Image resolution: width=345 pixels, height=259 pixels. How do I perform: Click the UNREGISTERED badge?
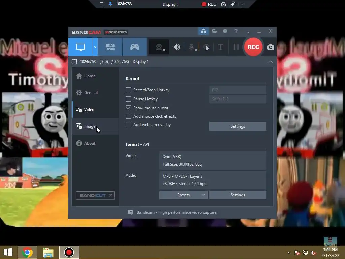(116, 32)
